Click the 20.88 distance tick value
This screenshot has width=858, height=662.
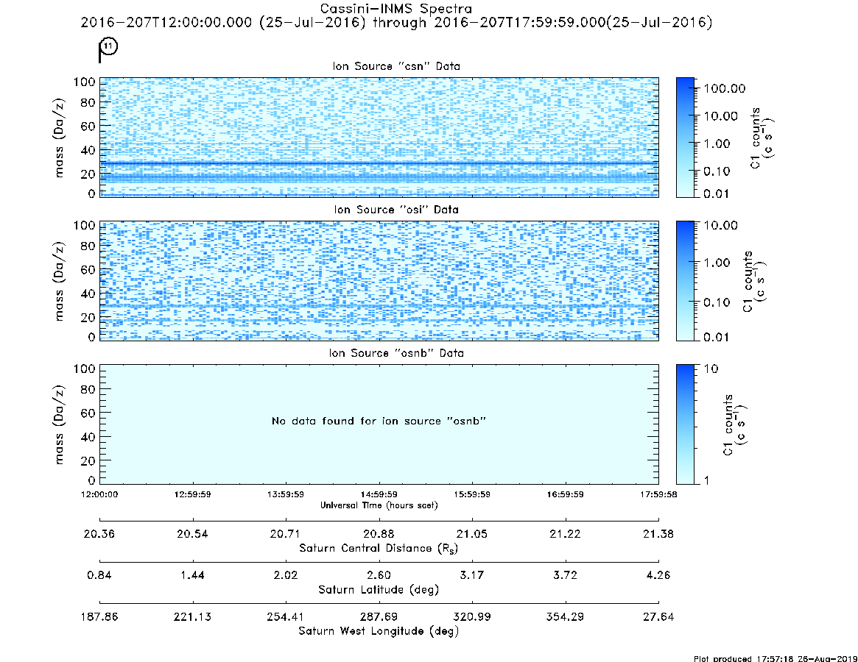coord(379,534)
